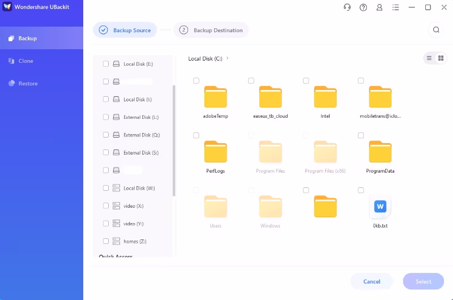Switch to list view layout

pyautogui.click(x=429, y=58)
